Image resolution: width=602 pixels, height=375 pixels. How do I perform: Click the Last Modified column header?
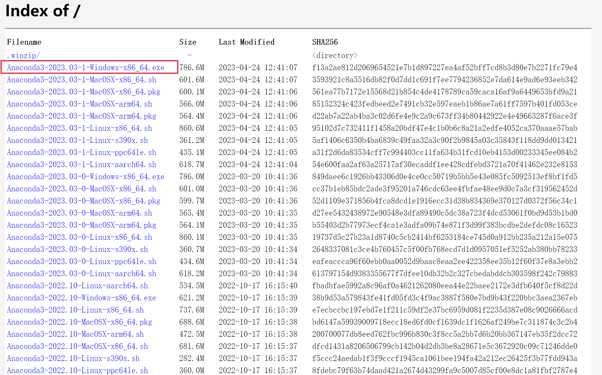click(246, 42)
